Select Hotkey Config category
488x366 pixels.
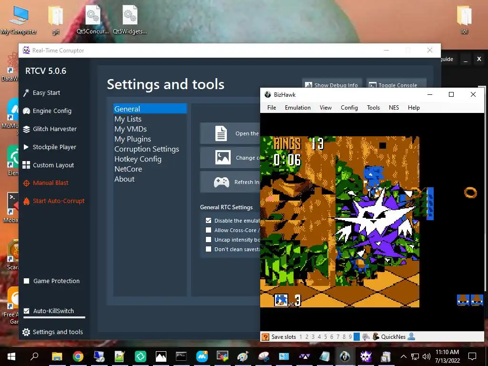pyautogui.click(x=150, y=159)
